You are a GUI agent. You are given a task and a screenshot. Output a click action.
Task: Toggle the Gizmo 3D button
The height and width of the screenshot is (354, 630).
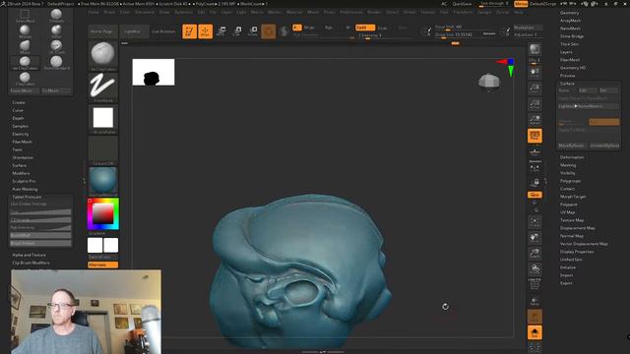[269, 31]
